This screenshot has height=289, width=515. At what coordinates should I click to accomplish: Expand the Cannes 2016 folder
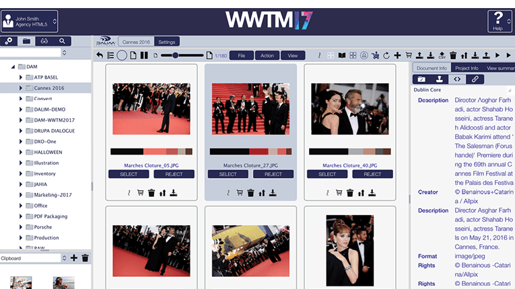(x=21, y=87)
